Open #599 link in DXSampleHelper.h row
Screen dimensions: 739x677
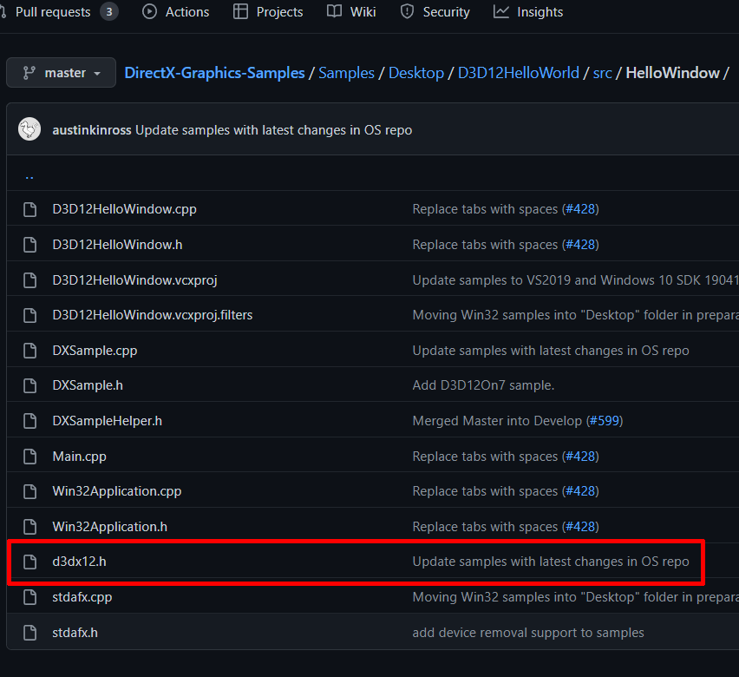coord(605,421)
